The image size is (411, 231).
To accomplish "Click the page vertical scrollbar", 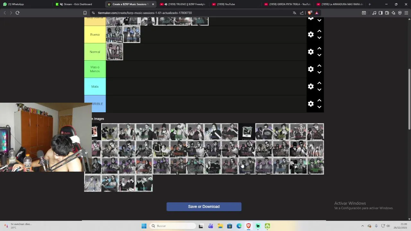I will [409, 99].
